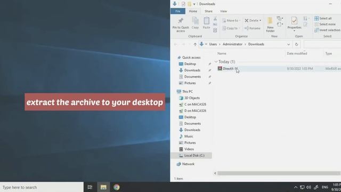Switch to the Share ribbon tab

point(208,11)
